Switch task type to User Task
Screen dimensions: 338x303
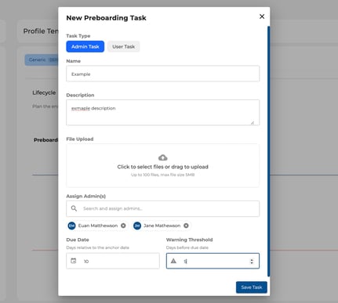(x=123, y=47)
